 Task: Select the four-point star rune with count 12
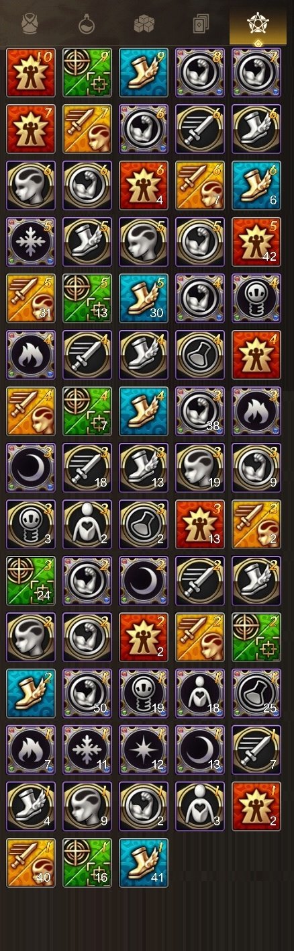click(x=144, y=749)
